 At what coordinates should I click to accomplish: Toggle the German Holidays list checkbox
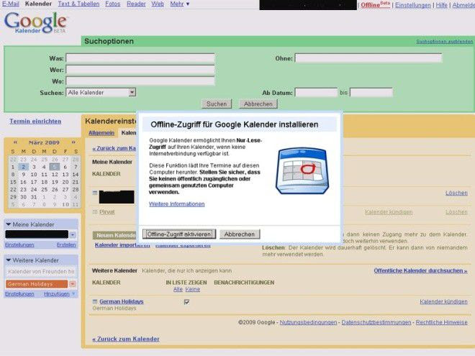(x=186, y=302)
